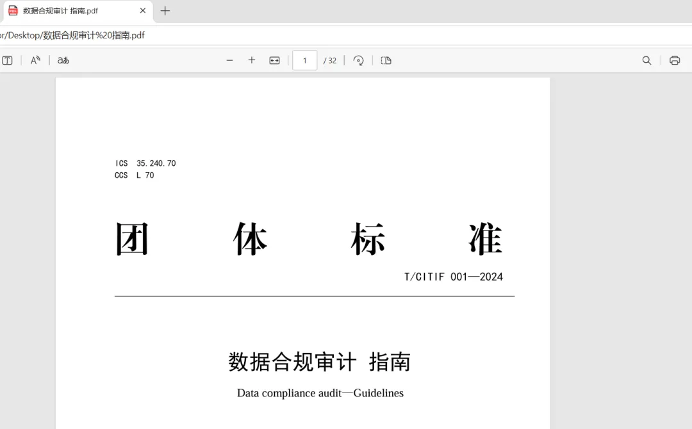Viewport: 692px width, 429px height.
Task: Zoom in with the plus icon
Action: pos(252,60)
